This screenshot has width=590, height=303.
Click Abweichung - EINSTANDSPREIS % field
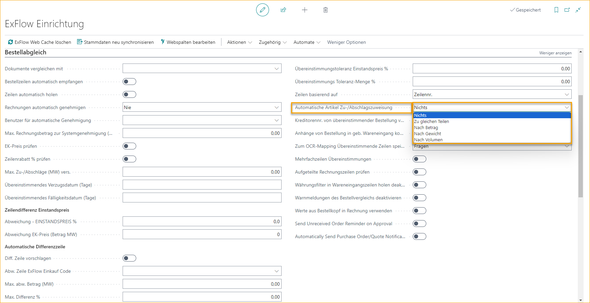tap(202, 221)
